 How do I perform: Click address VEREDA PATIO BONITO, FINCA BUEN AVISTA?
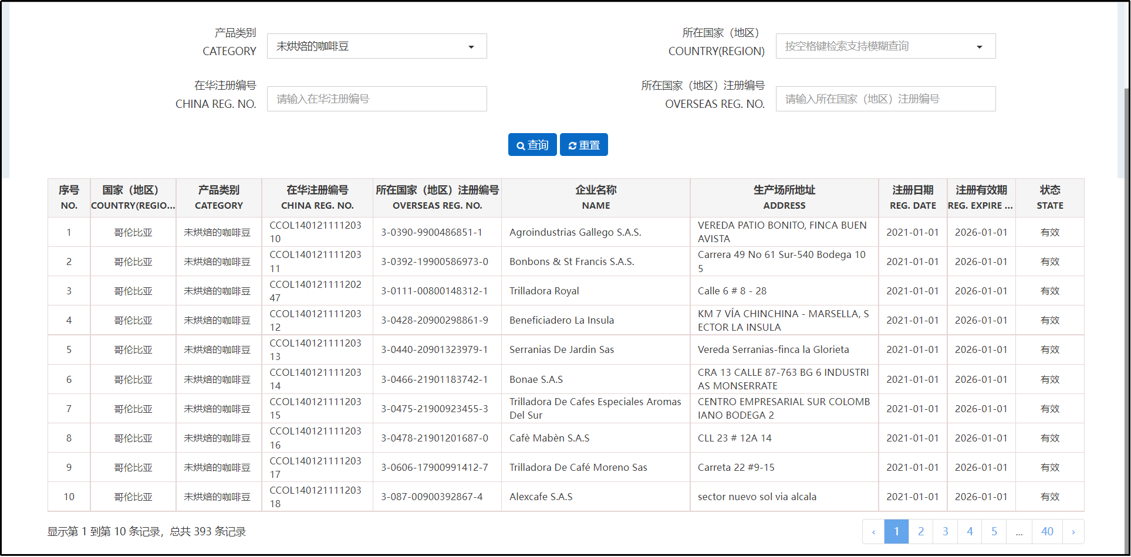point(782,232)
